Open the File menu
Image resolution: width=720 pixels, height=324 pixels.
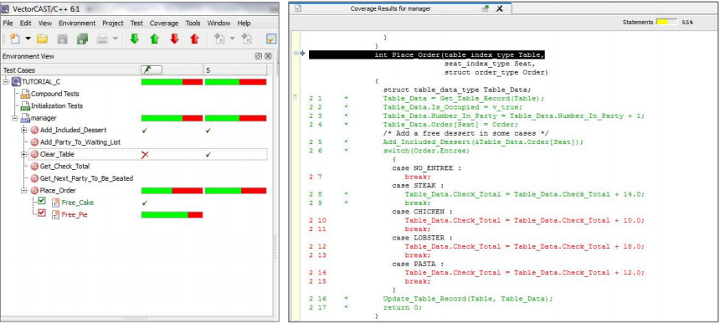[8, 23]
